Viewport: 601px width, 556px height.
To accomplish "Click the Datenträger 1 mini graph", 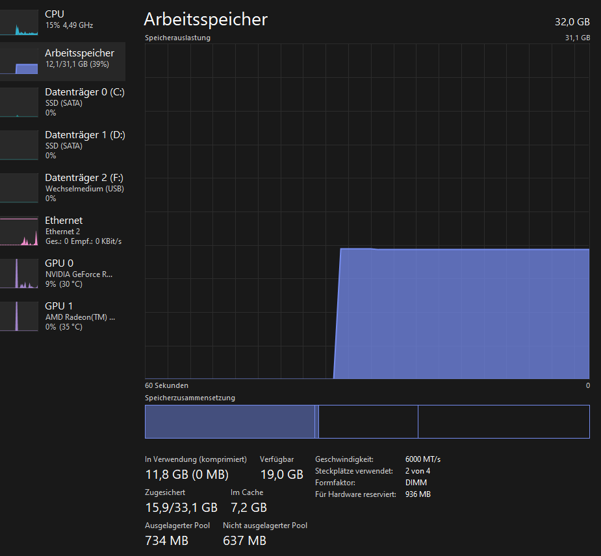I will pos(19,145).
